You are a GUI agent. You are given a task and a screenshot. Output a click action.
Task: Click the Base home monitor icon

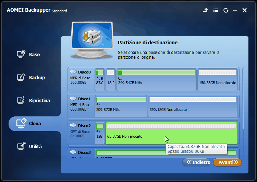pyautogui.click(x=21, y=54)
